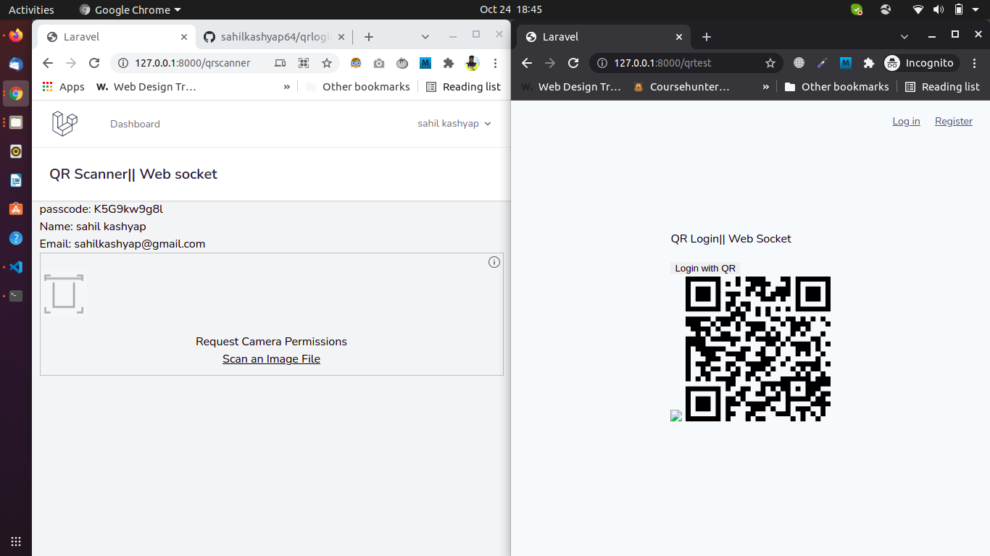Go back in the left Chrome window

[x=48, y=63]
